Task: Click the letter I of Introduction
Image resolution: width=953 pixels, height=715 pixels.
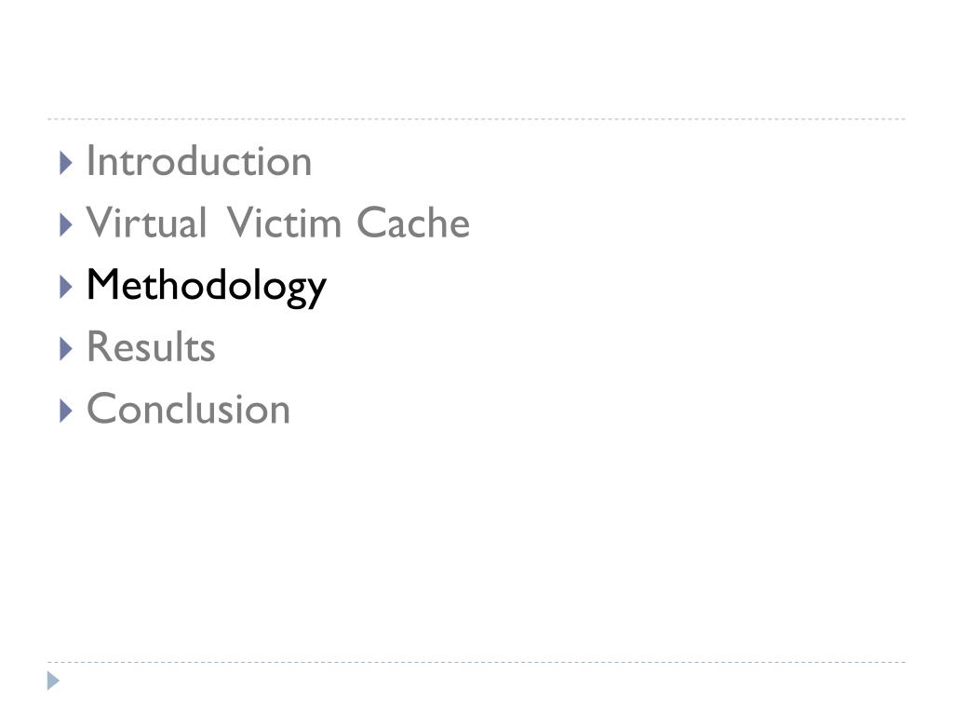Action: [91, 161]
